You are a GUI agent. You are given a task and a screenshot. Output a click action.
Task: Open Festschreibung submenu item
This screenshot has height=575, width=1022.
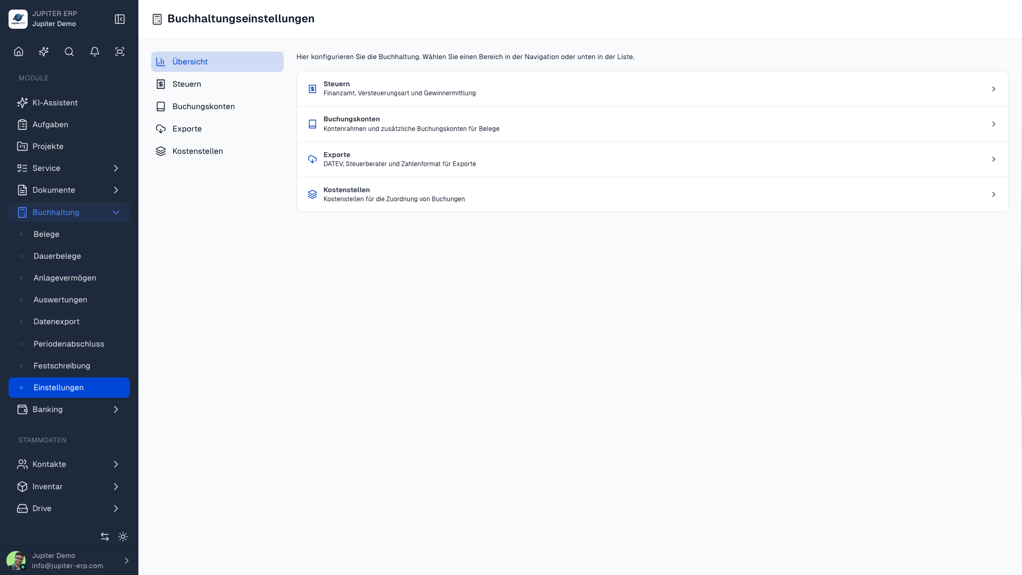pyautogui.click(x=69, y=366)
